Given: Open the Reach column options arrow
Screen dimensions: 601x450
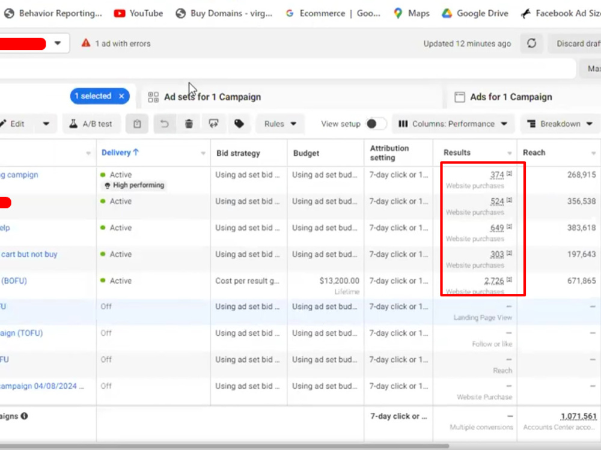Looking at the screenshot, I should tap(593, 153).
